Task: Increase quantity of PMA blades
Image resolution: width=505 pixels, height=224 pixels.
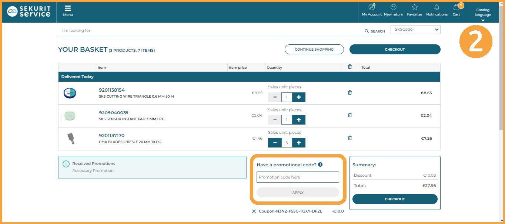Action: tap(299, 143)
